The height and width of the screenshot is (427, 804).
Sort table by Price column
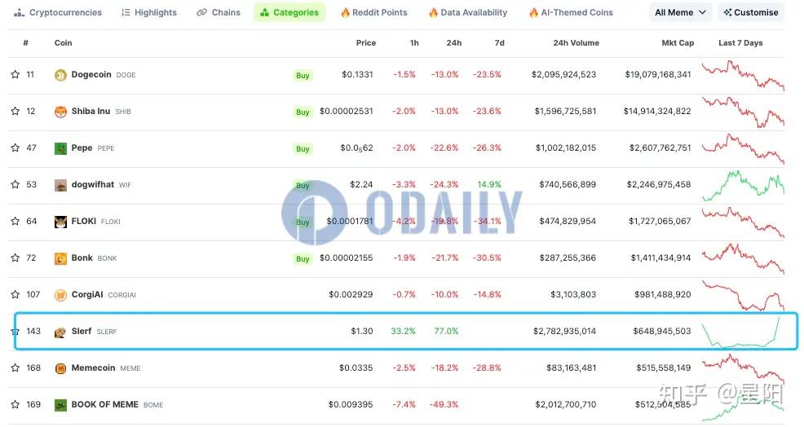(x=366, y=43)
